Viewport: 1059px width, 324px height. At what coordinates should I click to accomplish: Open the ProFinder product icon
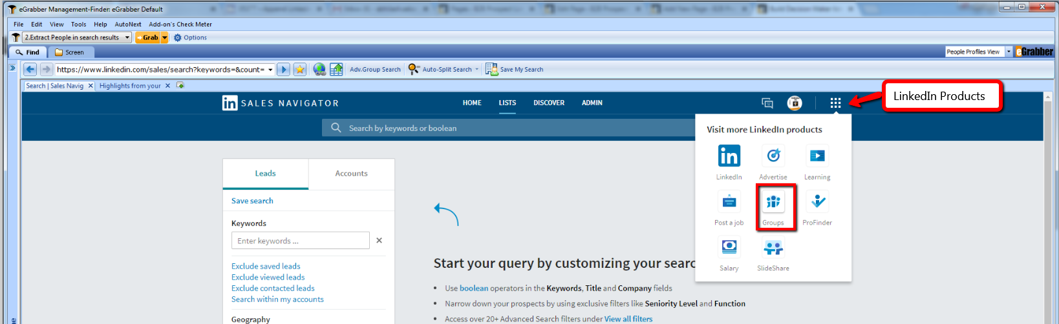pyautogui.click(x=817, y=201)
